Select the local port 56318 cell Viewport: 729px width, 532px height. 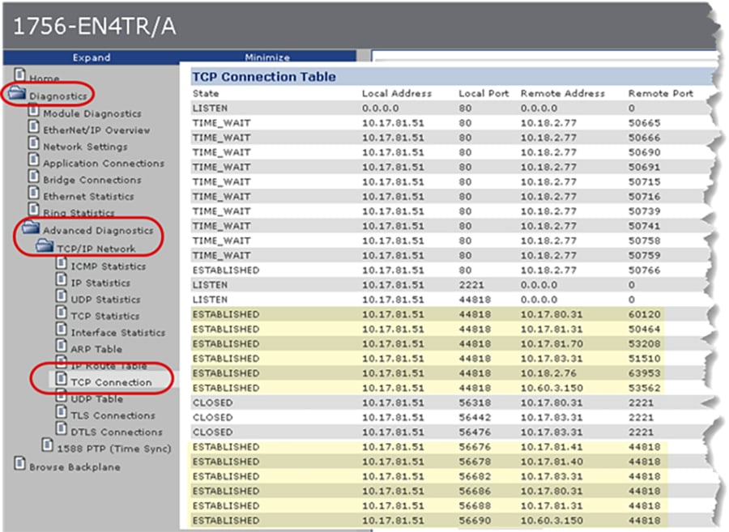click(x=475, y=402)
